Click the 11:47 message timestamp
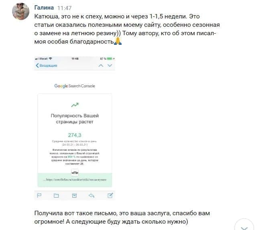This screenshot has height=230, width=257. pos(64,8)
